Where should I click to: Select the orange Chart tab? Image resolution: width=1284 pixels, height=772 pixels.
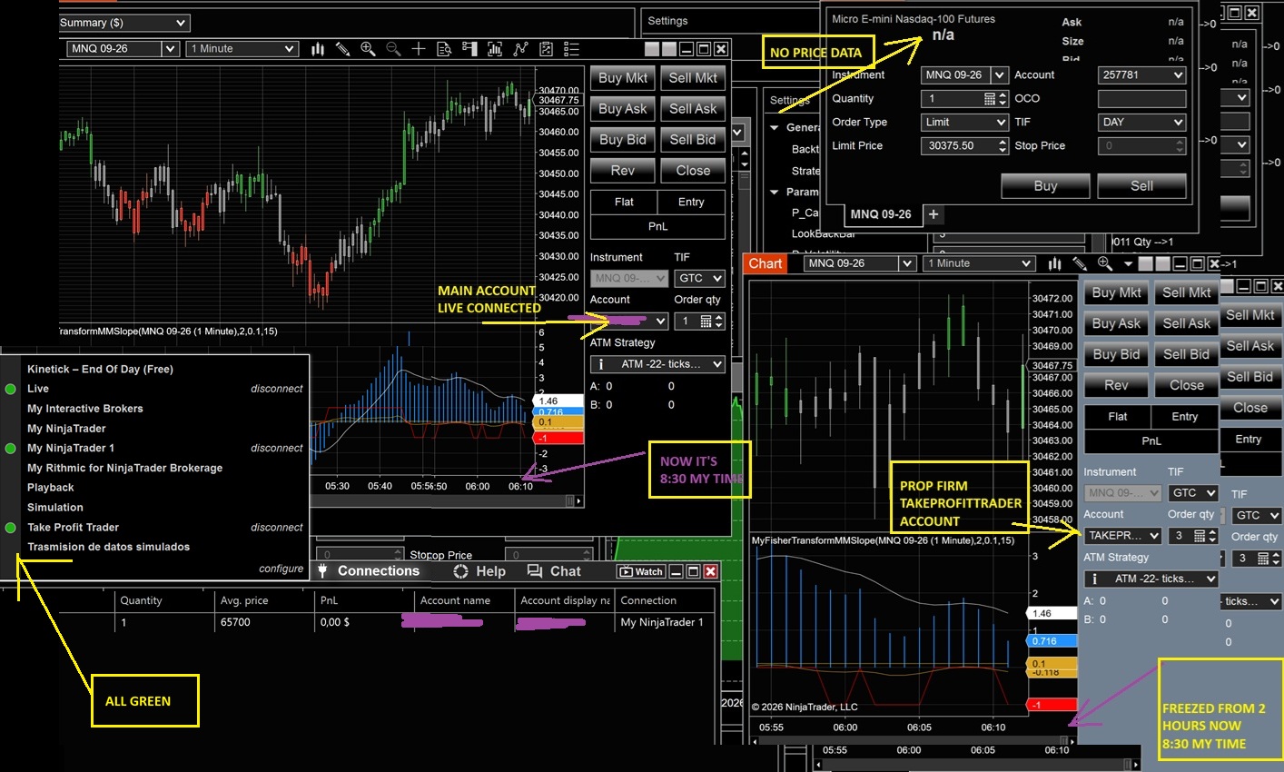click(x=765, y=263)
